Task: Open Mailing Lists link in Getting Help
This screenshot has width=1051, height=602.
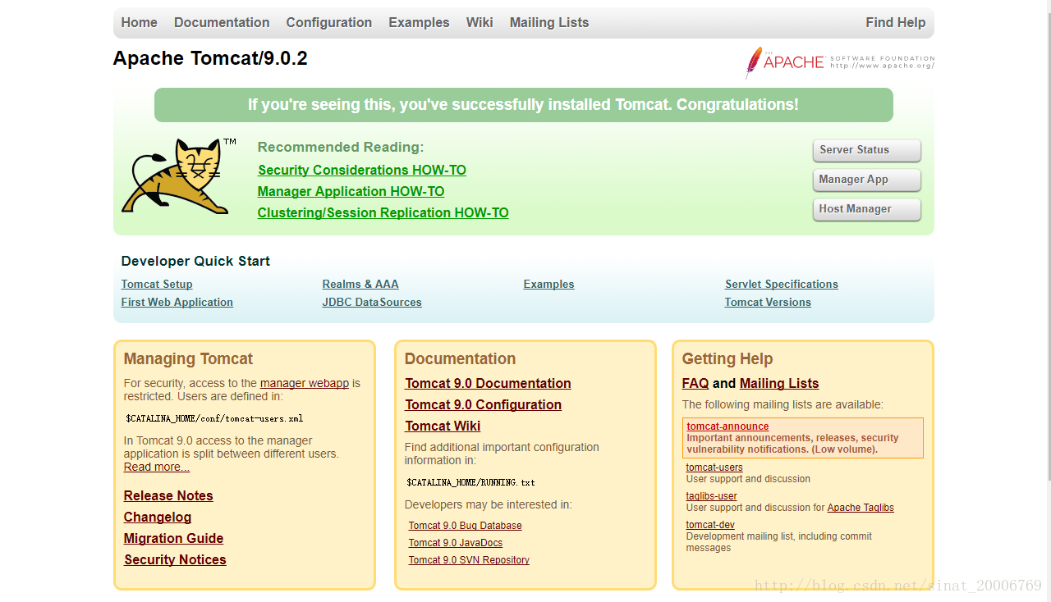Action: 779,383
